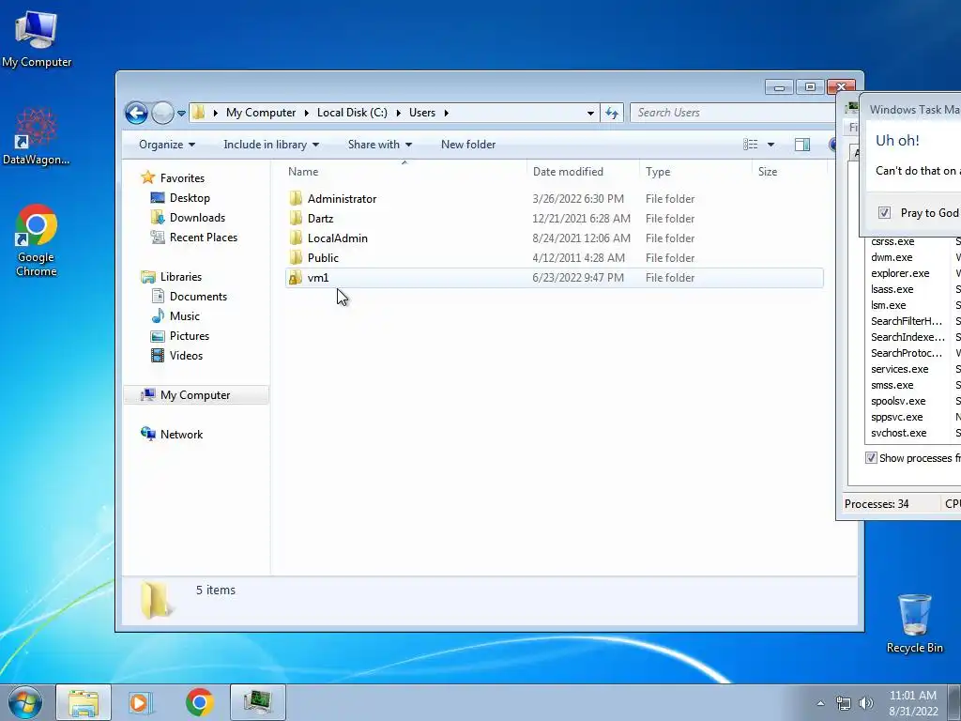The height and width of the screenshot is (721, 961).
Task: Change the view using the view icon
Action: click(750, 145)
